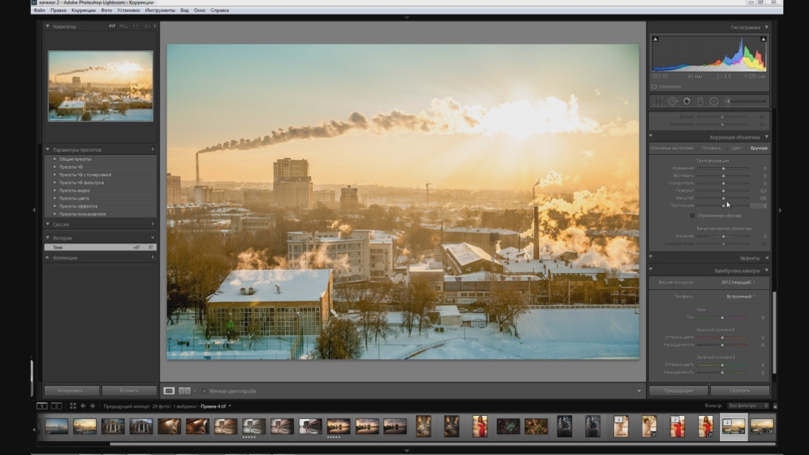The image size is (809, 455).
Task: Open second window display button 2
Action: click(x=56, y=406)
